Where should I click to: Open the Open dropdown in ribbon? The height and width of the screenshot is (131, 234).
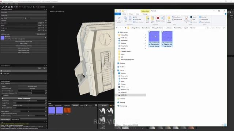pos(194,17)
